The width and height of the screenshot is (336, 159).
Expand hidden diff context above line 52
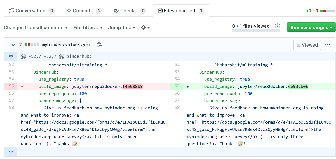[x=11, y=57]
